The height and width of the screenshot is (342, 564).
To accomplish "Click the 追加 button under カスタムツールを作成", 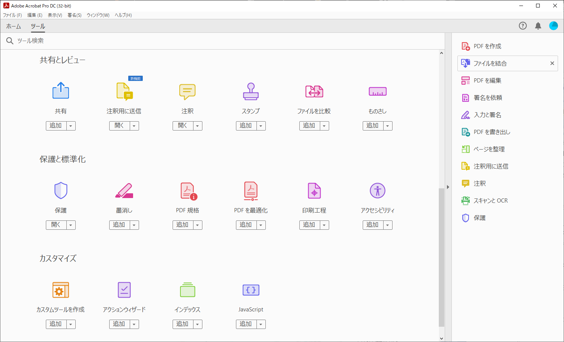I will tap(56, 324).
